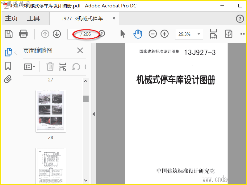Close the 页面缩略图 panel
Viewport: 247px width, 185px height.
(80, 51)
